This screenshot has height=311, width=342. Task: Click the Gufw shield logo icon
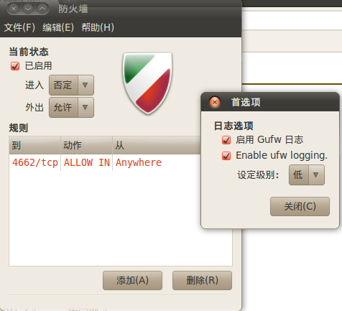pyautogui.click(x=147, y=83)
